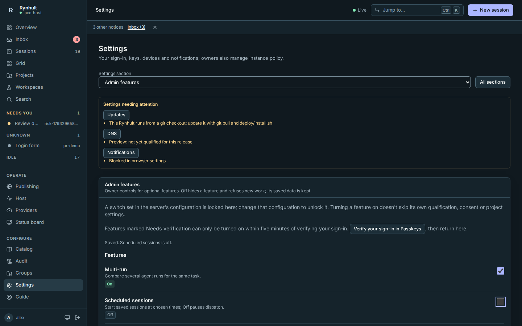The width and height of the screenshot is (522, 326).
Task: Click the UNKNOWN group header
Action: pyautogui.click(x=43, y=135)
